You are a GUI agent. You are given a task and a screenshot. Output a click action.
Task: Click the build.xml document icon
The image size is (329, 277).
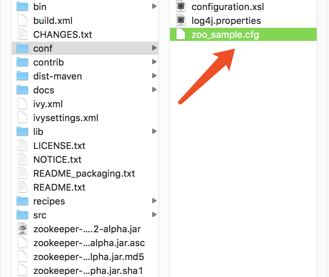pyautogui.click(x=23, y=20)
